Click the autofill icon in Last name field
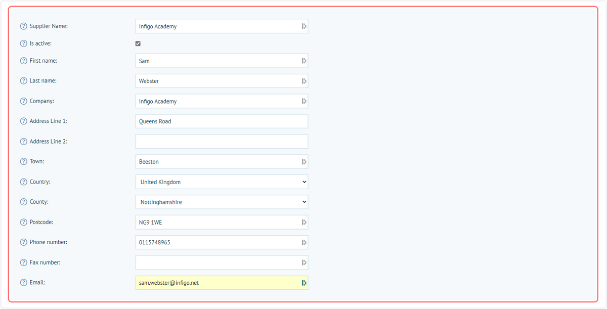Screen dimensions: 607x309 pos(304,81)
